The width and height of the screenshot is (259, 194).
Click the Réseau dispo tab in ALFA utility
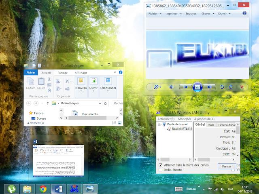pos(227,125)
